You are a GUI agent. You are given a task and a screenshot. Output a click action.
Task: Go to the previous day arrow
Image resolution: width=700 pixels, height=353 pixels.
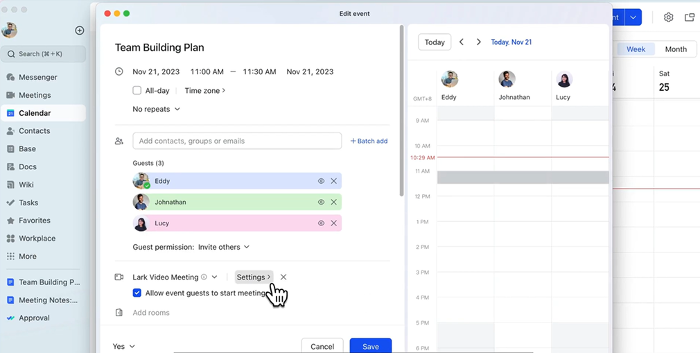pyautogui.click(x=462, y=42)
